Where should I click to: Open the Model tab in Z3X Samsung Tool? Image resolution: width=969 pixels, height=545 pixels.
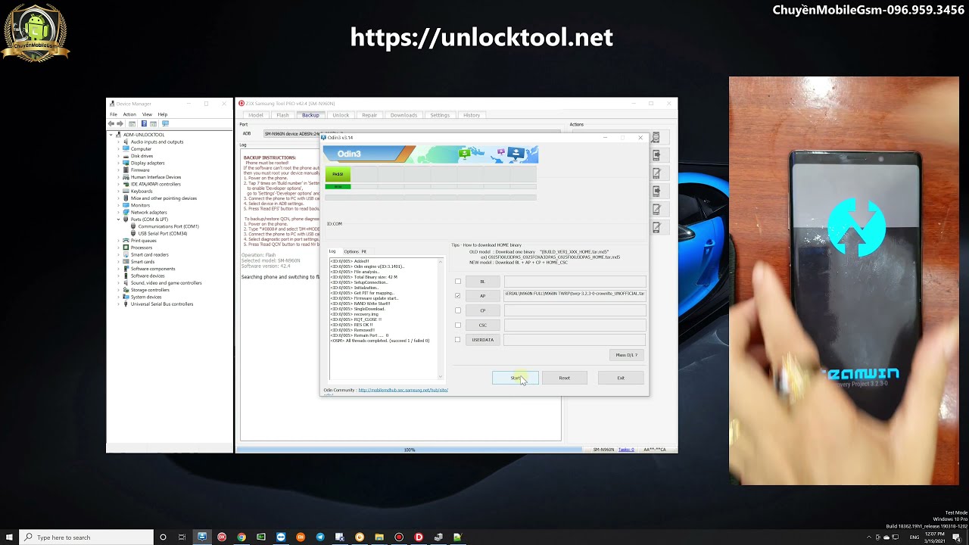256,115
